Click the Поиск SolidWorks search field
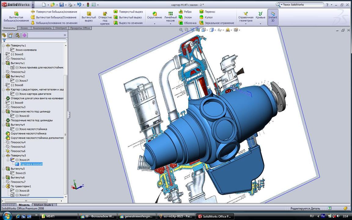Image resolution: width=352 pixels, height=220 pixels. (302, 5)
